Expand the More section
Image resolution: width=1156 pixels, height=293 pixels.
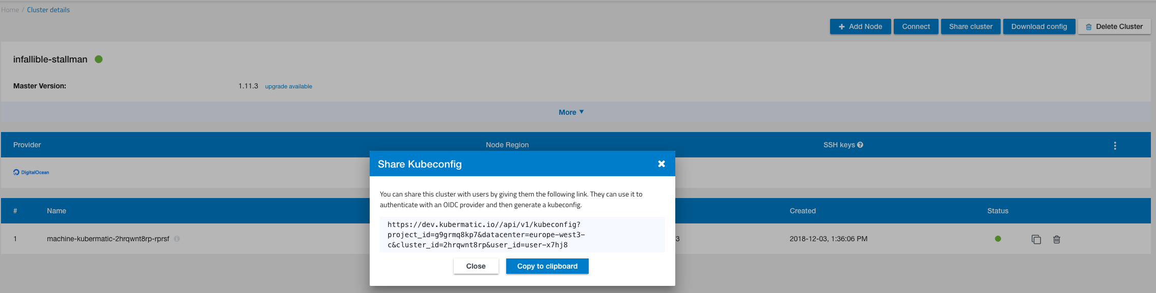point(571,112)
